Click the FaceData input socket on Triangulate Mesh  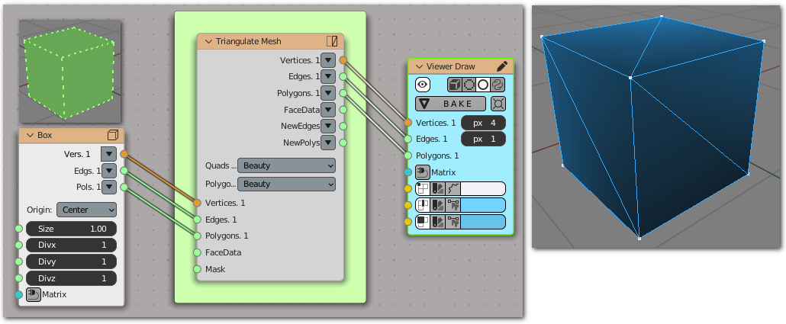point(198,252)
